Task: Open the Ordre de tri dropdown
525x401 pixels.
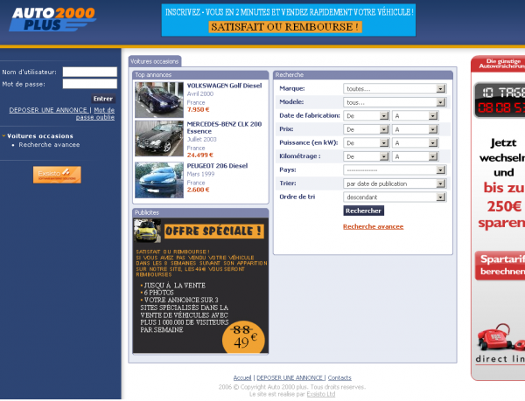Action: coord(395,197)
